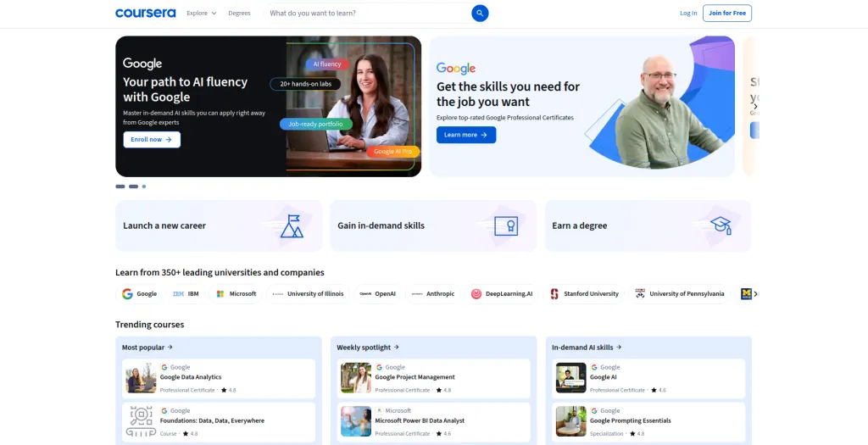
Task: Select the second carousel indicator
Action: 133,186
